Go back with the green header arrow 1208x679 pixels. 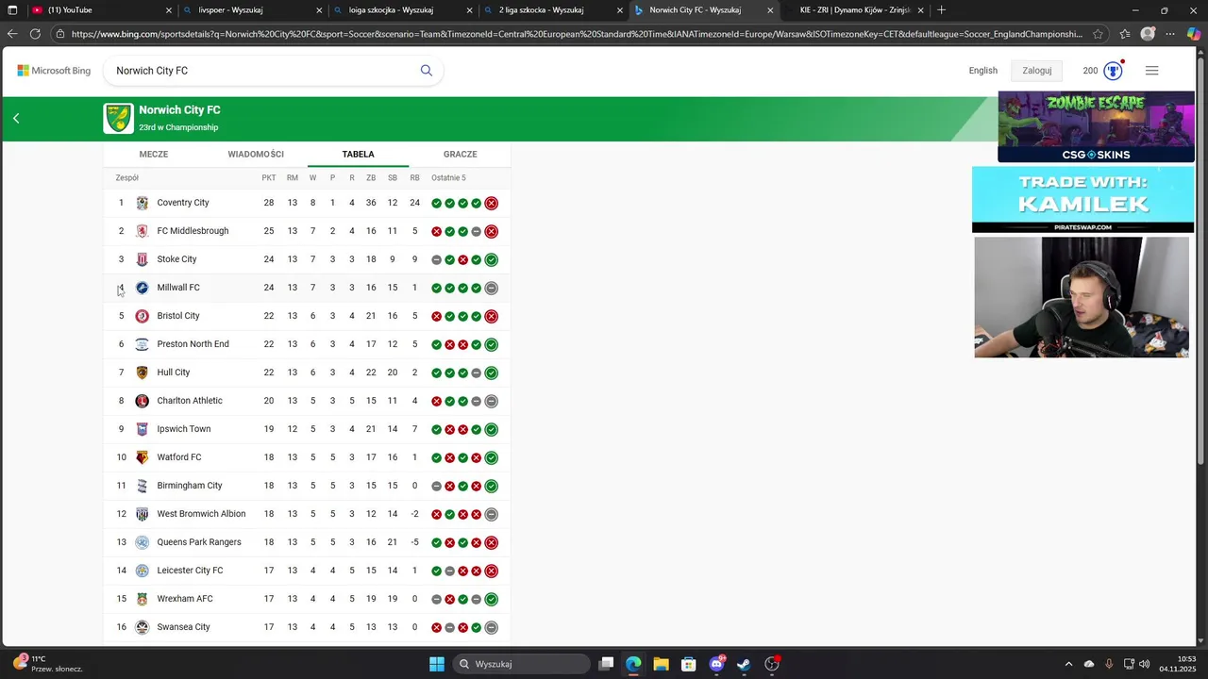pos(16,118)
